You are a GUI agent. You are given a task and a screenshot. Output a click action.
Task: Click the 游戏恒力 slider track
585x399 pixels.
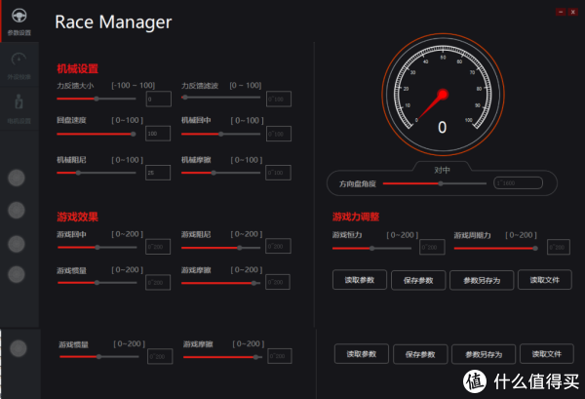coord(372,248)
